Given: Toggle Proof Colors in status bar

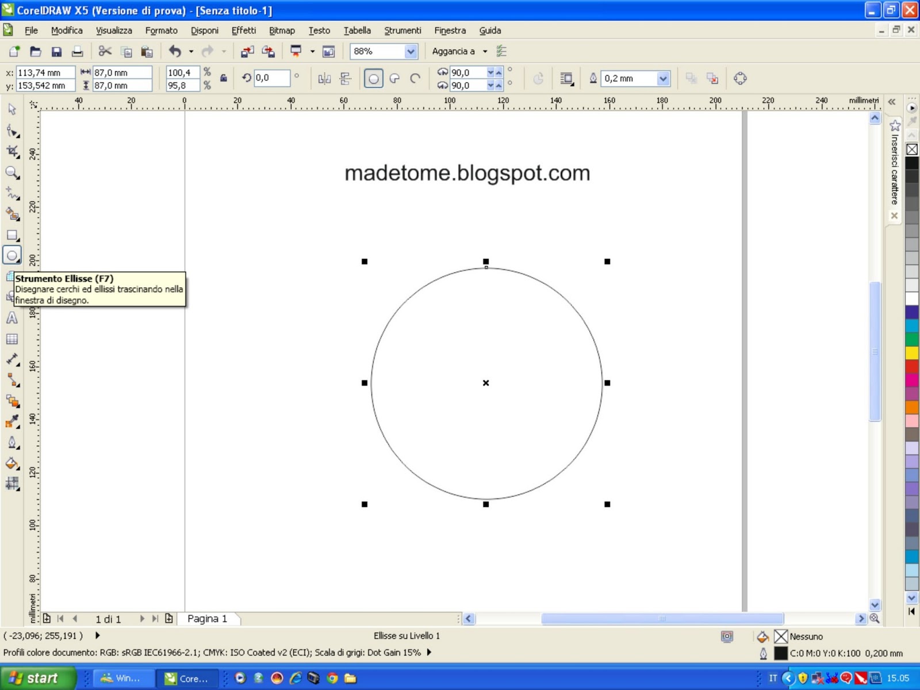Looking at the screenshot, I should (x=727, y=636).
